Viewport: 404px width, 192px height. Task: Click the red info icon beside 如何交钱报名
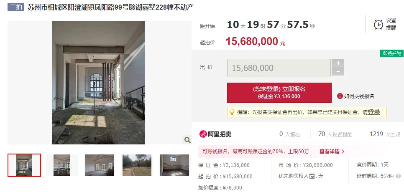click(340, 96)
